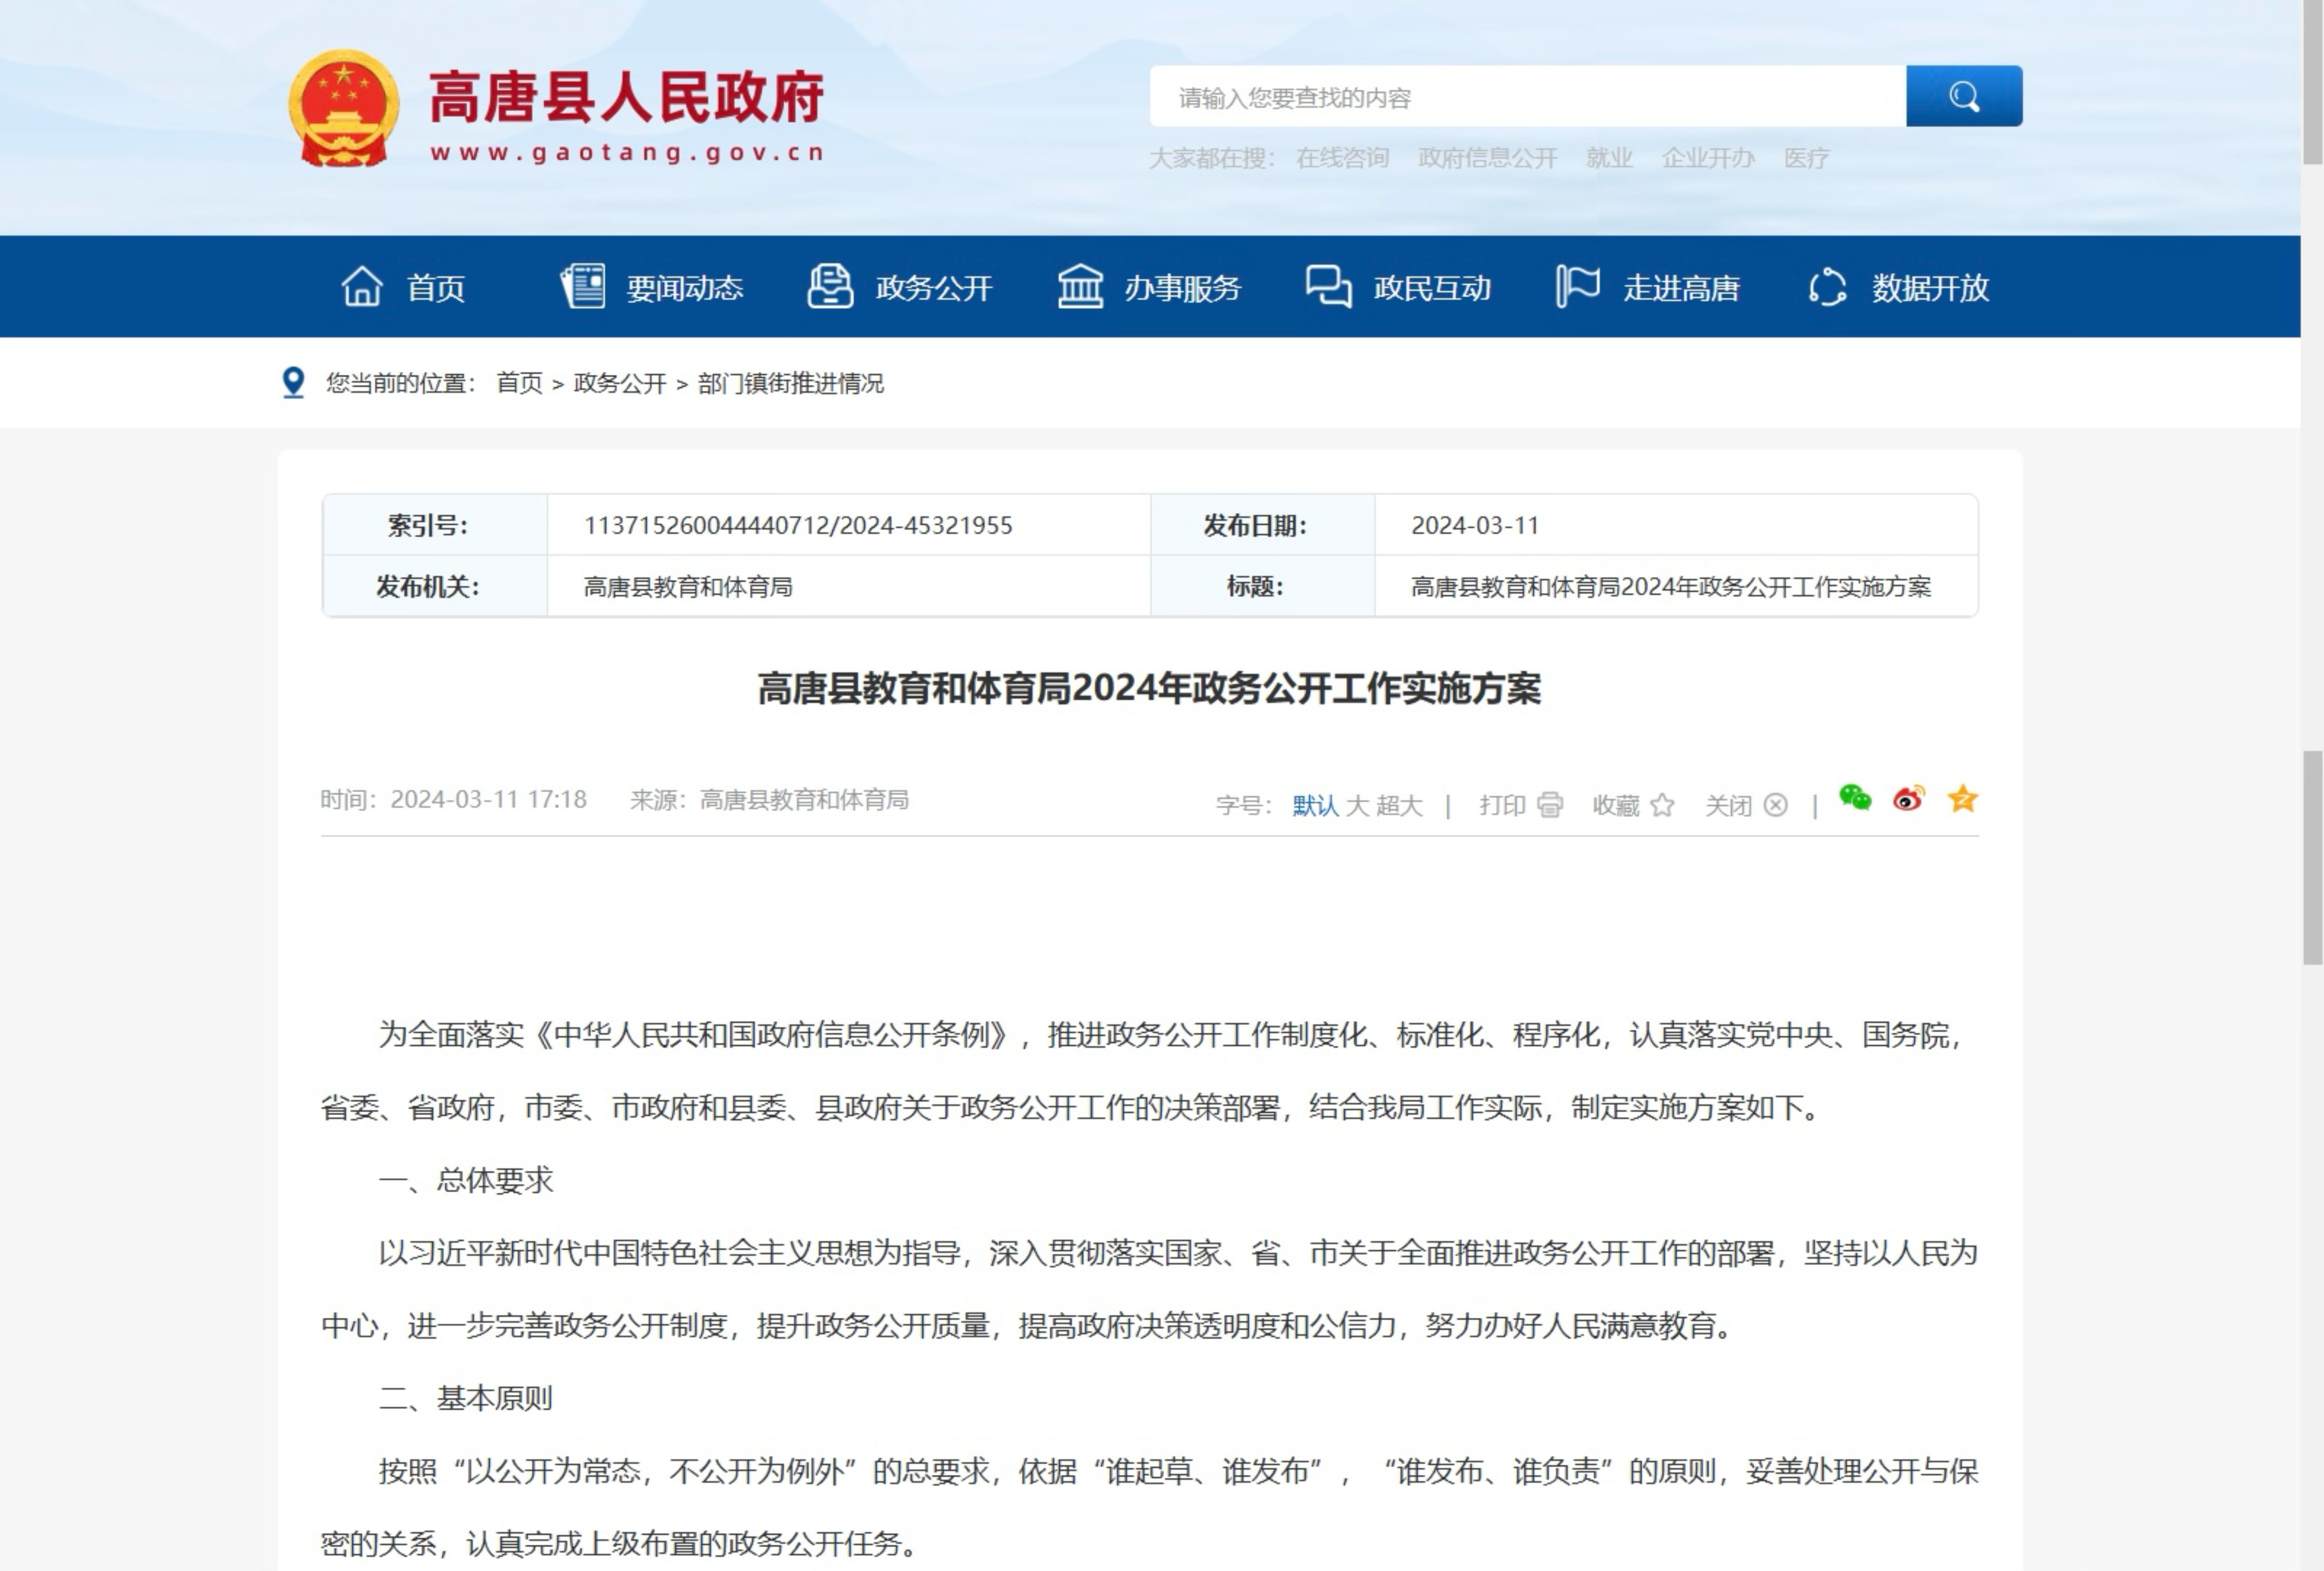Share article via Weibo icon
The image size is (2324, 1571).
click(1908, 798)
